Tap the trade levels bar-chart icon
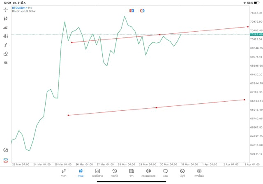This screenshot has width=263, height=184. coord(6,28)
